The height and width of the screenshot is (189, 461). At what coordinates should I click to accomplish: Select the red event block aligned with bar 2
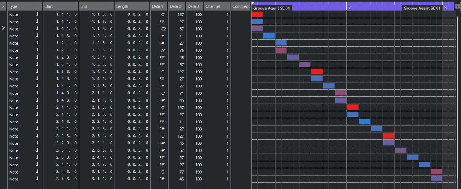coord(353,107)
